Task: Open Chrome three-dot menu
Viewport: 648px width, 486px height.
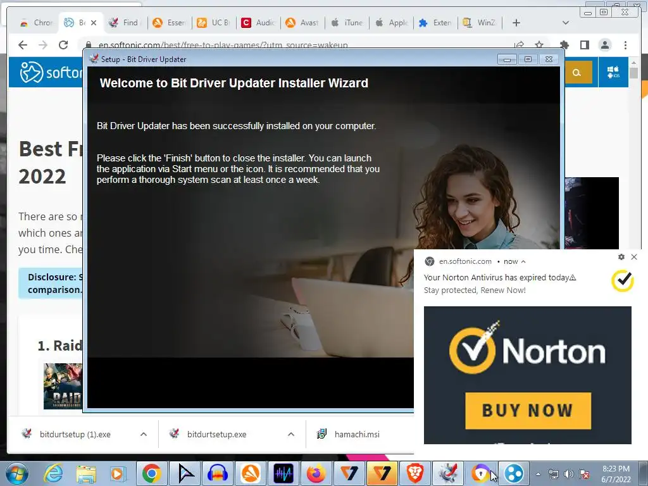Action: click(625, 45)
